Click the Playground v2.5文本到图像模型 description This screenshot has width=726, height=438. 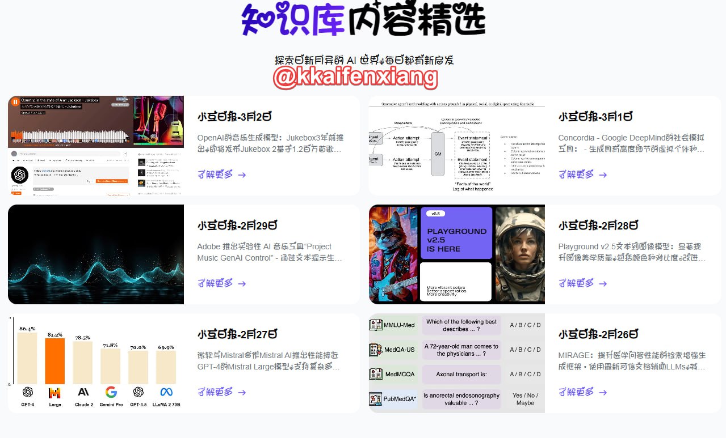click(x=632, y=252)
